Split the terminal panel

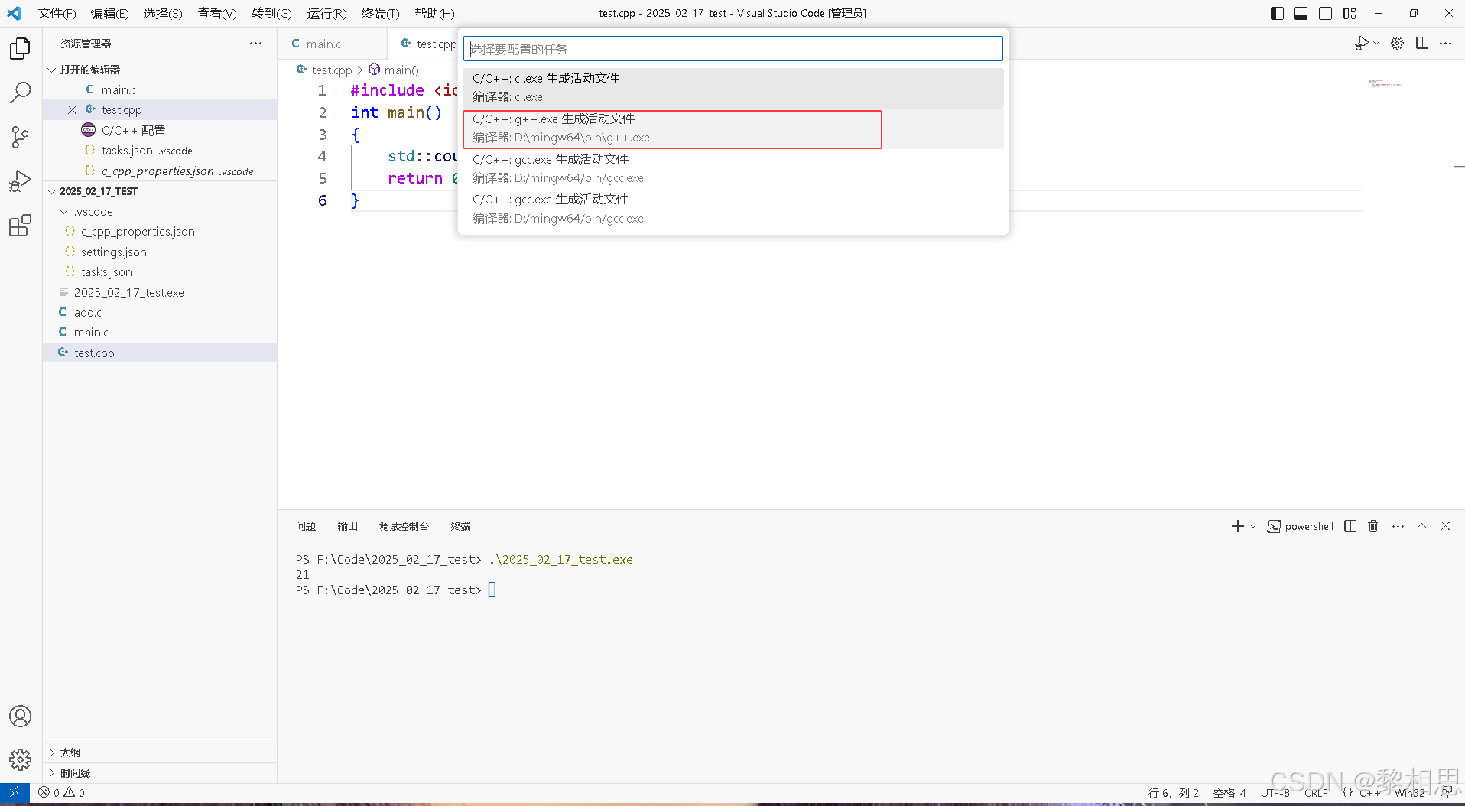1350,526
